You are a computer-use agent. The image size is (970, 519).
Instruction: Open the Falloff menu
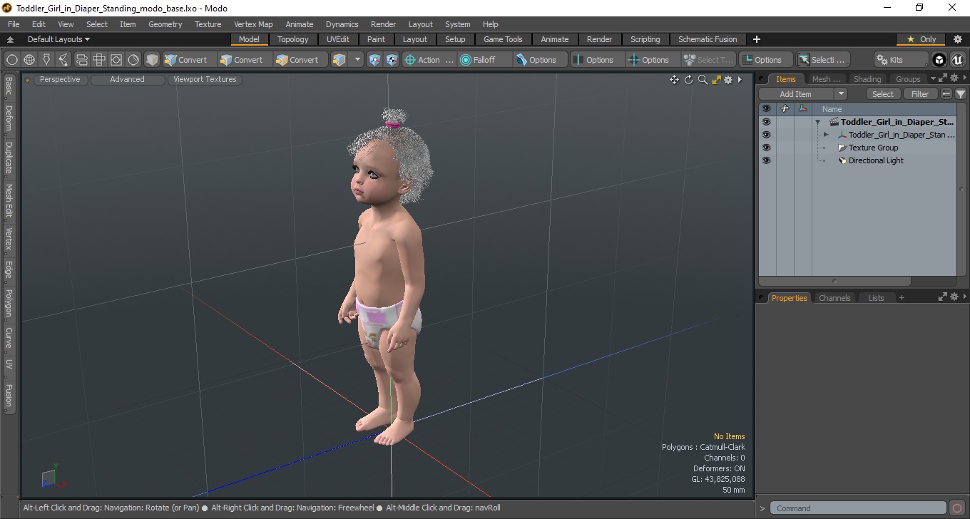[x=486, y=60]
